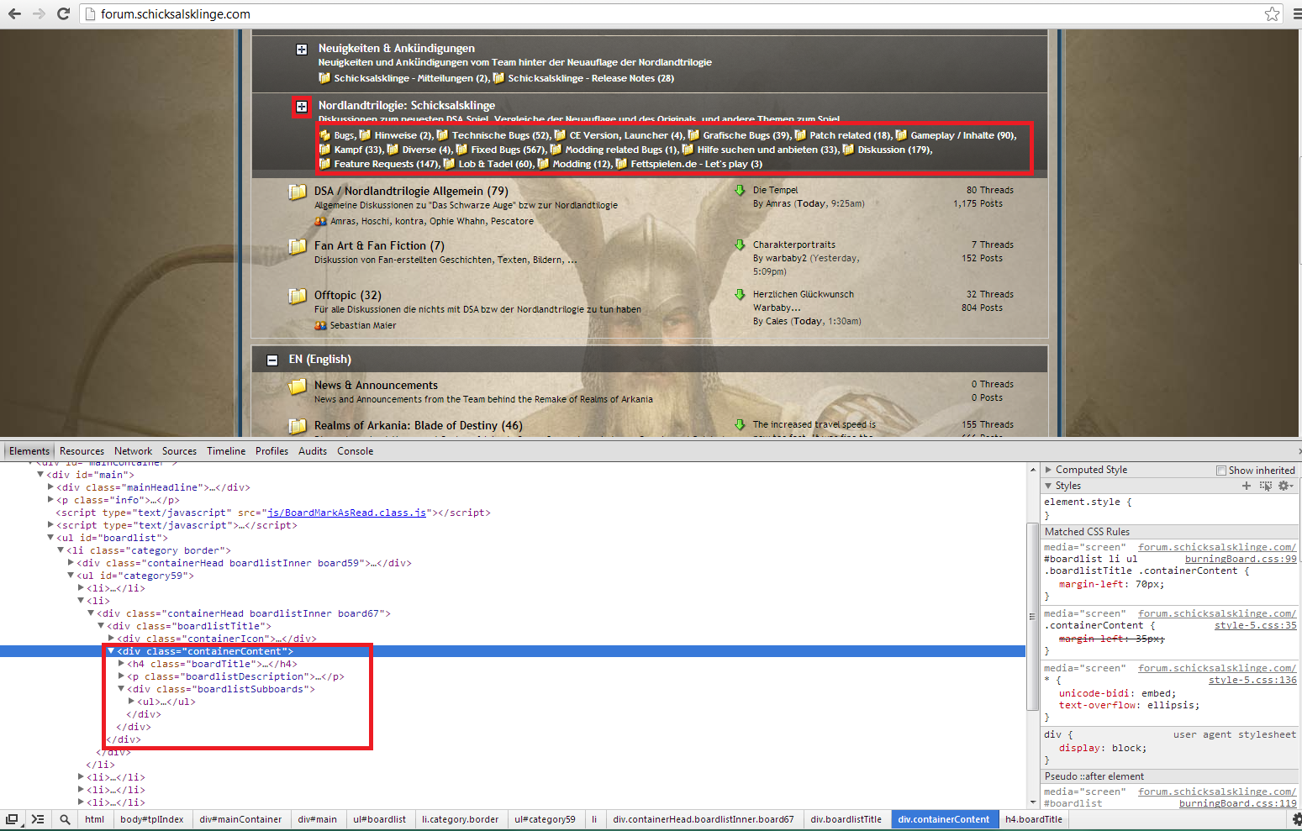Viewport: 1302px width, 831px height.
Task: Toggle the DevTools console drawer icon
Action: click(x=38, y=819)
